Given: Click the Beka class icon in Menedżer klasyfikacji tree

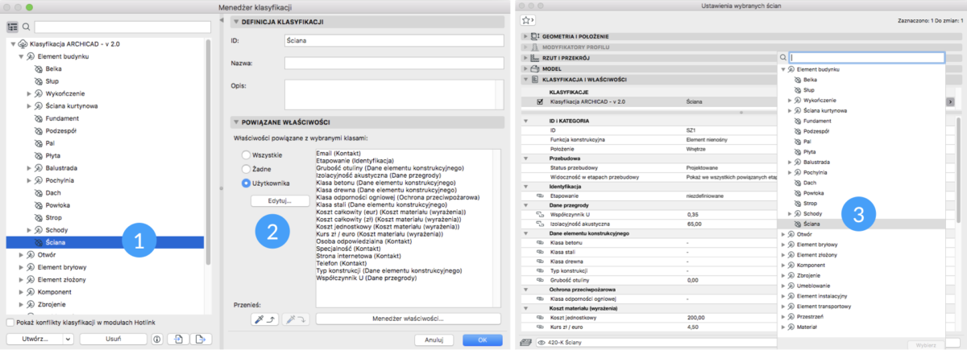Looking at the screenshot, I should (x=39, y=70).
